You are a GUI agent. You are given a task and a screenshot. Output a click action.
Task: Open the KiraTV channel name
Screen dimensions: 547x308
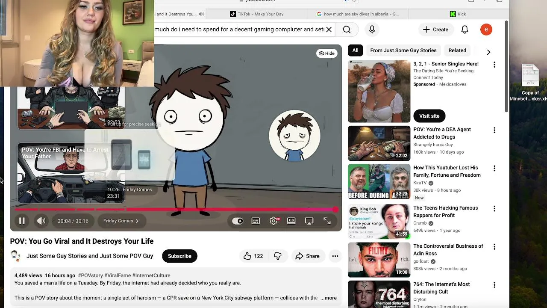coord(421,183)
